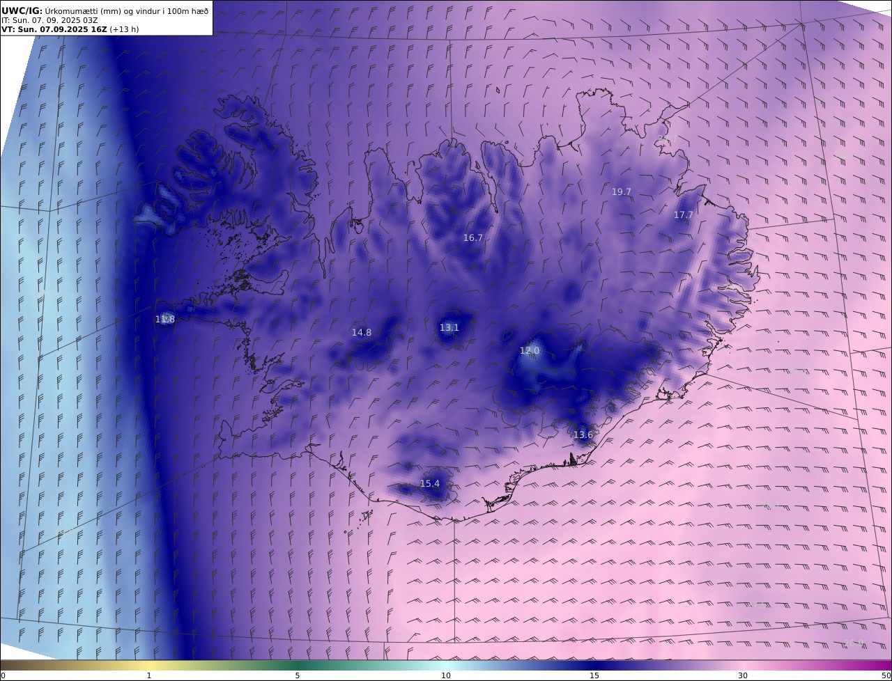Click the 17.7 value label
The width and height of the screenshot is (892, 681).
pyautogui.click(x=683, y=215)
